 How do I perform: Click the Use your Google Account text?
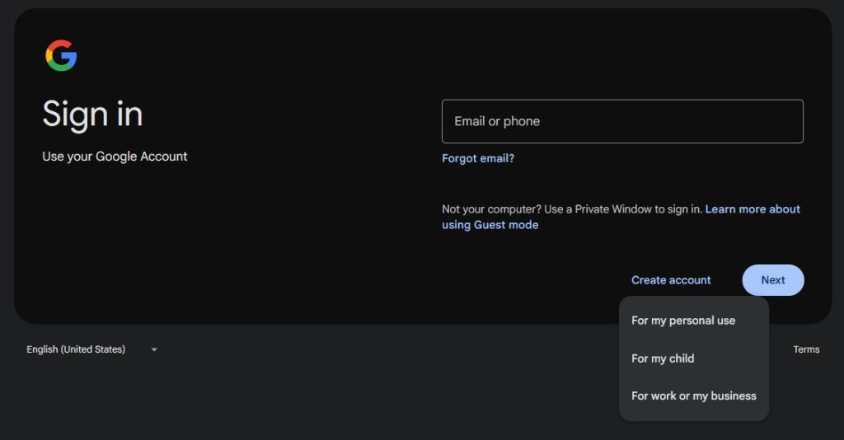(x=115, y=157)
